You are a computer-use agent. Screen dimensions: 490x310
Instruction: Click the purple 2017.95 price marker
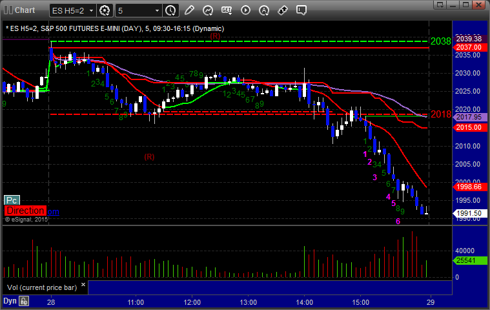click(469, 117)
